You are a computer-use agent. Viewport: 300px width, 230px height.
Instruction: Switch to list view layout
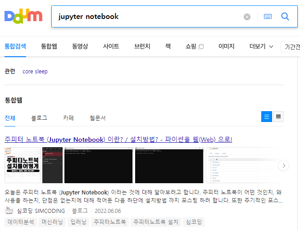click(267, 117)
